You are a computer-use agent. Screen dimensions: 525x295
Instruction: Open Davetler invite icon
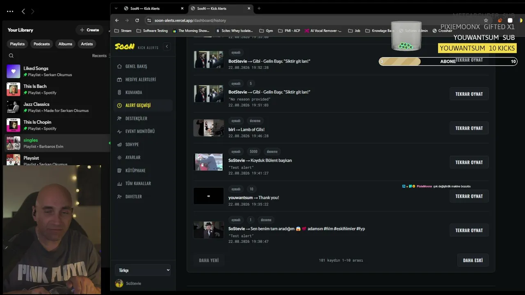click(x=119, y=197)
